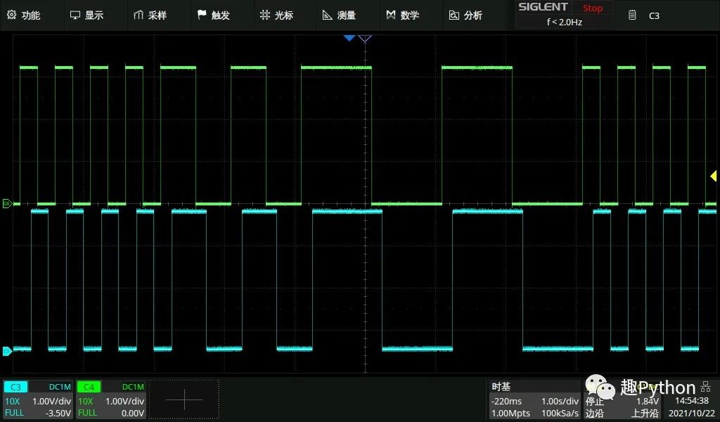Click the cyan C3 ground level marker
Viewport: 720px width, 422px height.
[7, 351]
